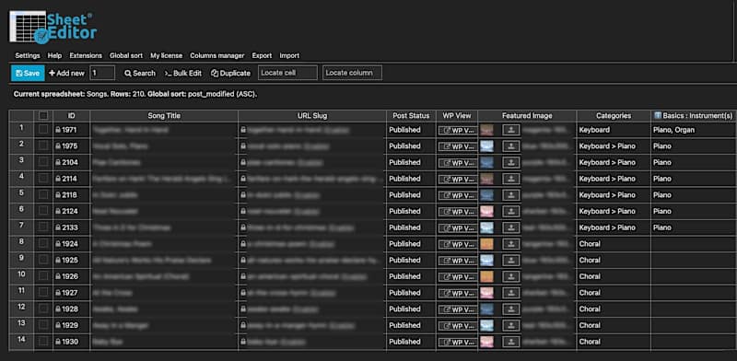Click the URL Slug column header
Viewport: 737px width, 361px height.
click(x=312, y=116)
